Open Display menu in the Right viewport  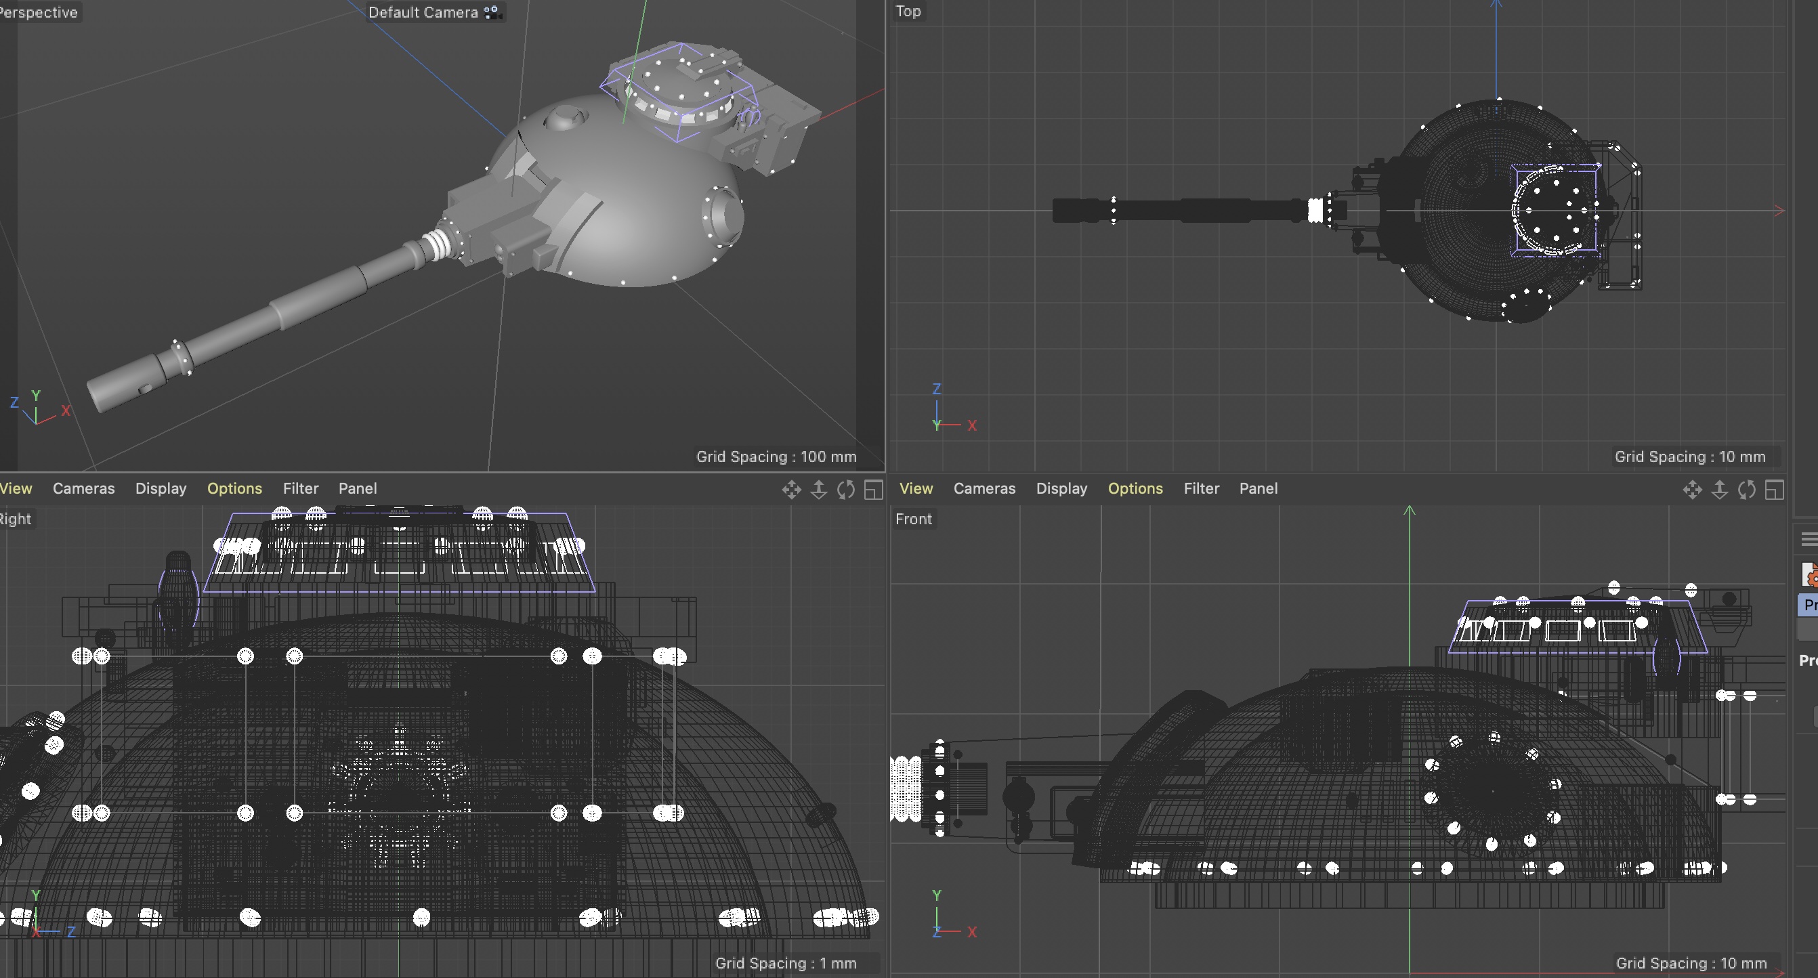[161, 488]
